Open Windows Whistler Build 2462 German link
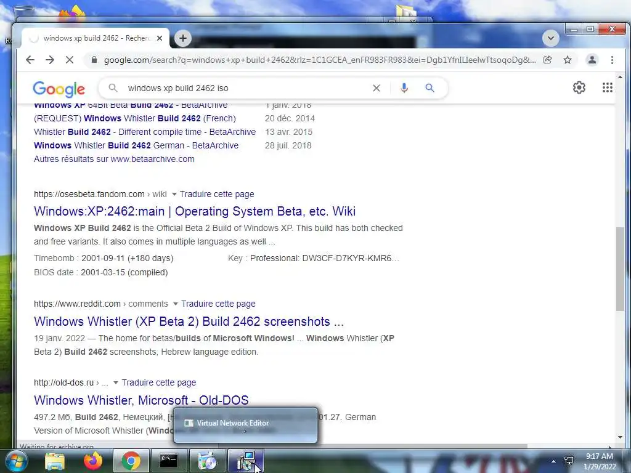Image resolution: width=631 pixels, height=473 pixels. point(136,145)
